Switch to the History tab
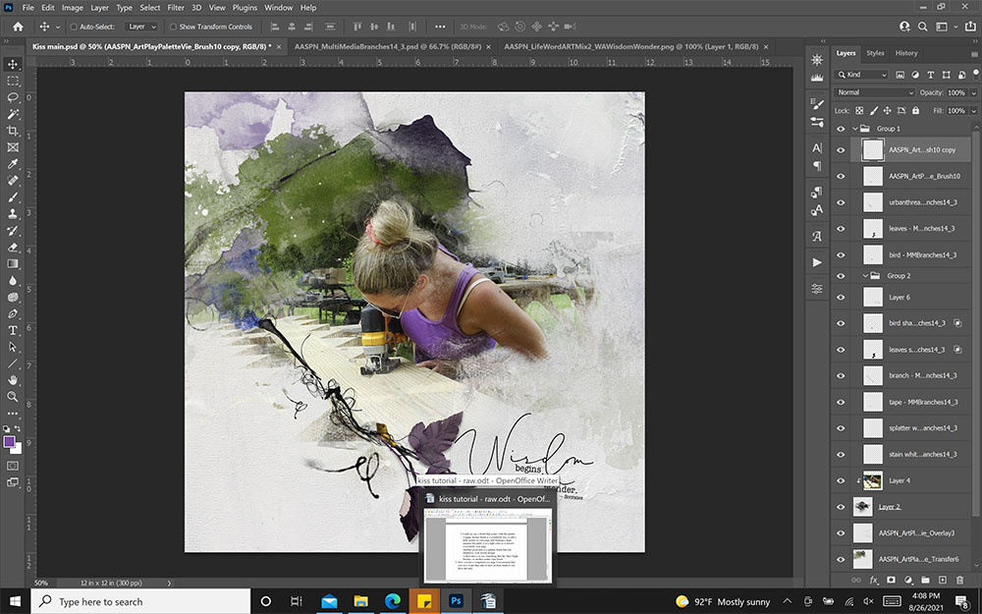The image size is (982, 614). [x=906, y=53]
